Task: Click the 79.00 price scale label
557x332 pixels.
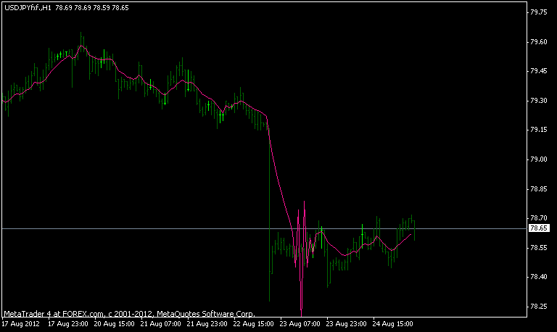Action: [x=538, y=159]
